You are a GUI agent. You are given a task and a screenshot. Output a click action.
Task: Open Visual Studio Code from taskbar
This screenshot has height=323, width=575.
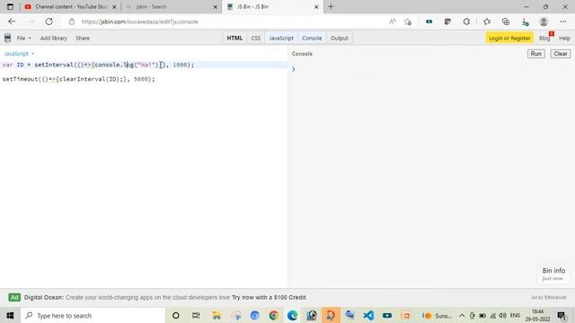tap(368, 315)
